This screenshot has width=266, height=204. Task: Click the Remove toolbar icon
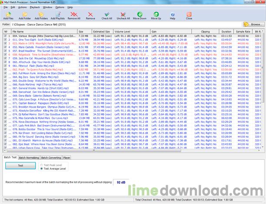tap(90, 16)
